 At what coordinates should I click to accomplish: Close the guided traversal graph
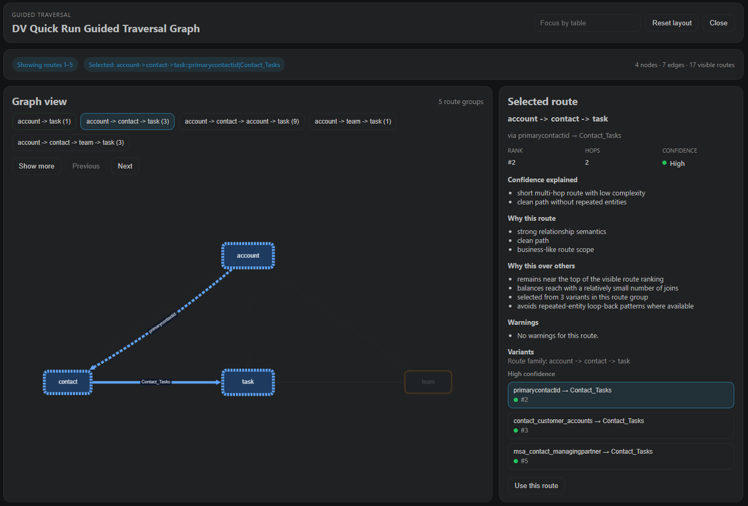coord(718,23)
